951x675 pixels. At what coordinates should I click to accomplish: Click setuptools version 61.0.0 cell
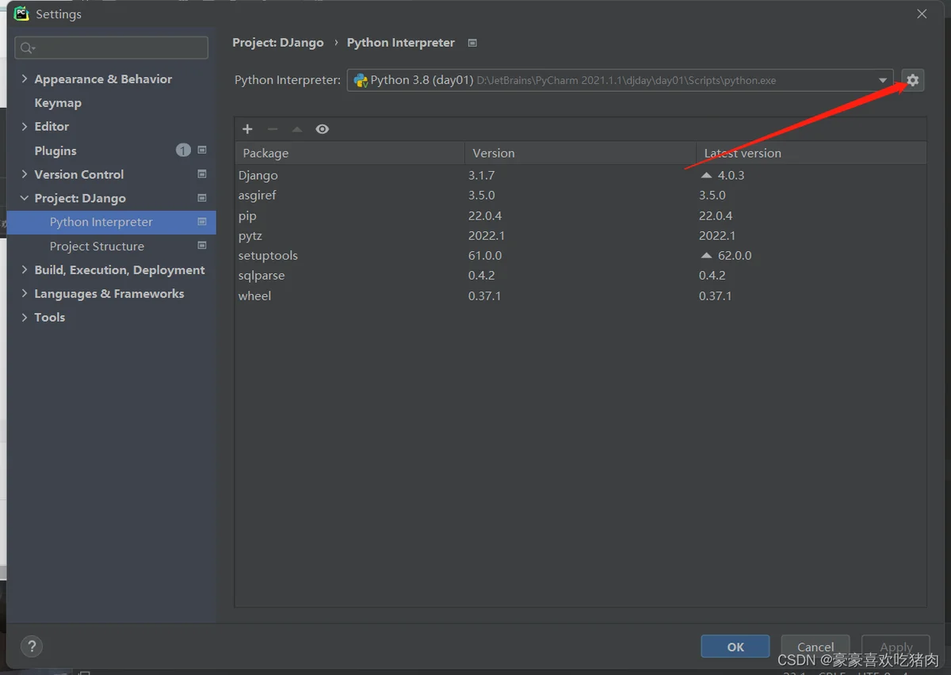(485, 255)
